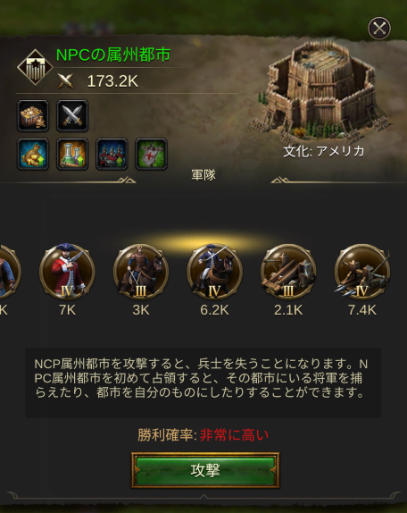Select the tier IV cavalry unit 6.2K

click(x=214, y=272)
